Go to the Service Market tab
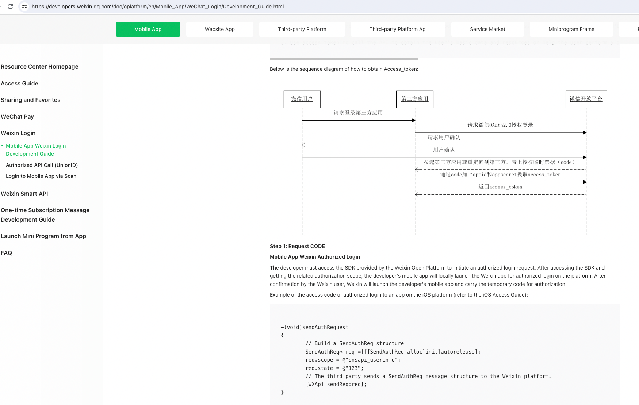 pyautogui.click(x=487, y=29)
